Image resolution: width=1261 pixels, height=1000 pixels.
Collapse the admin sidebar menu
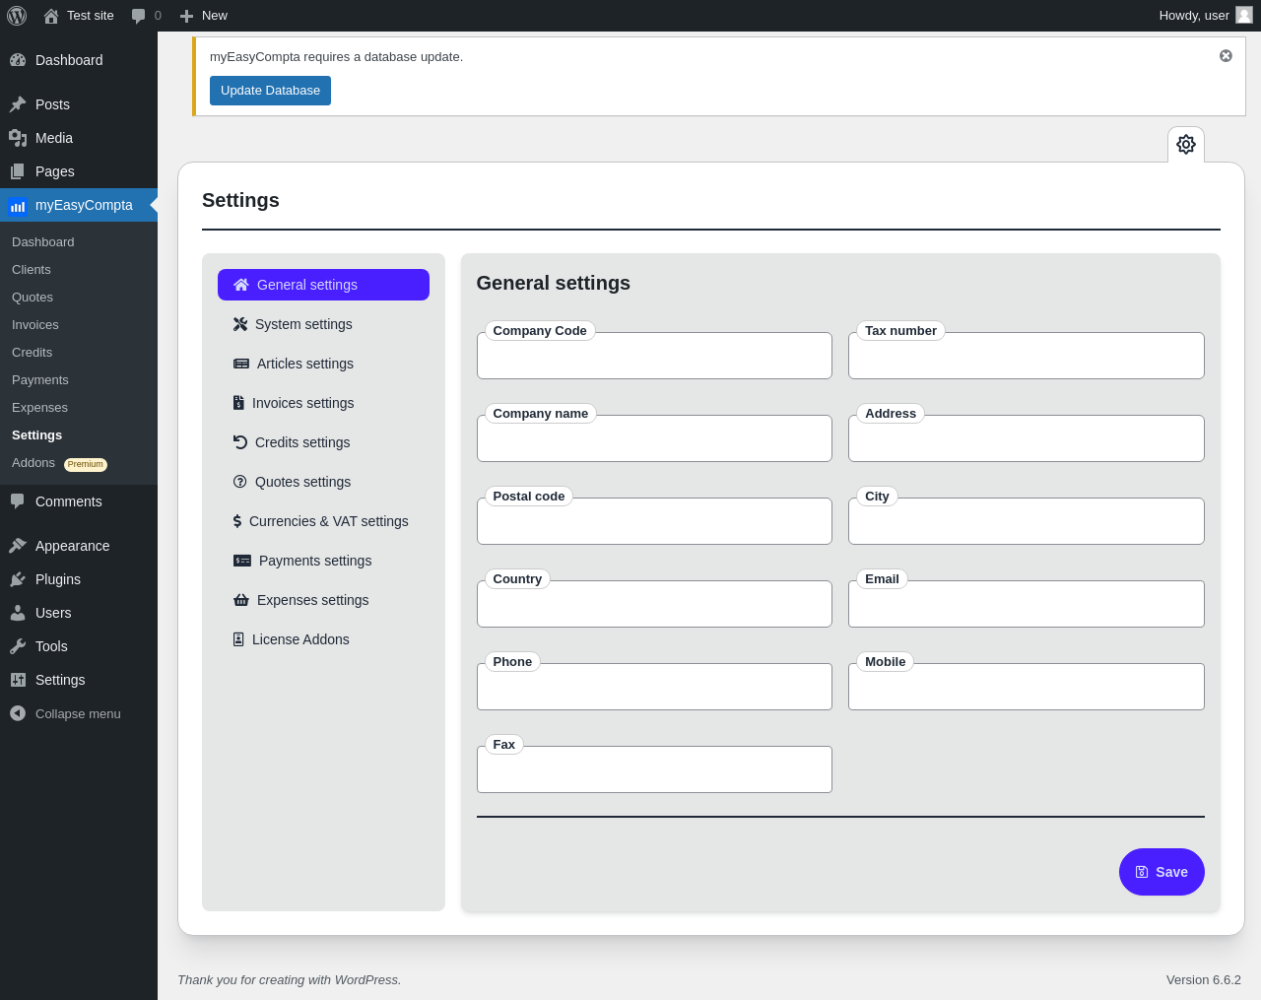click(x=66, y=713)
